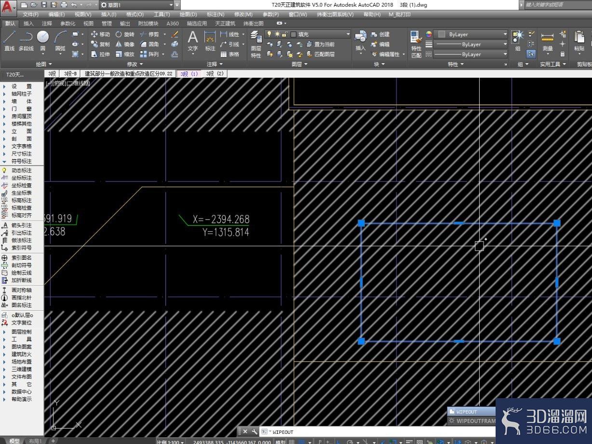Image resolution: width=592 pixels, height=444 pixels.
Task: Toggle group selection button in 组 panel
Action: (x=531, y=54)
